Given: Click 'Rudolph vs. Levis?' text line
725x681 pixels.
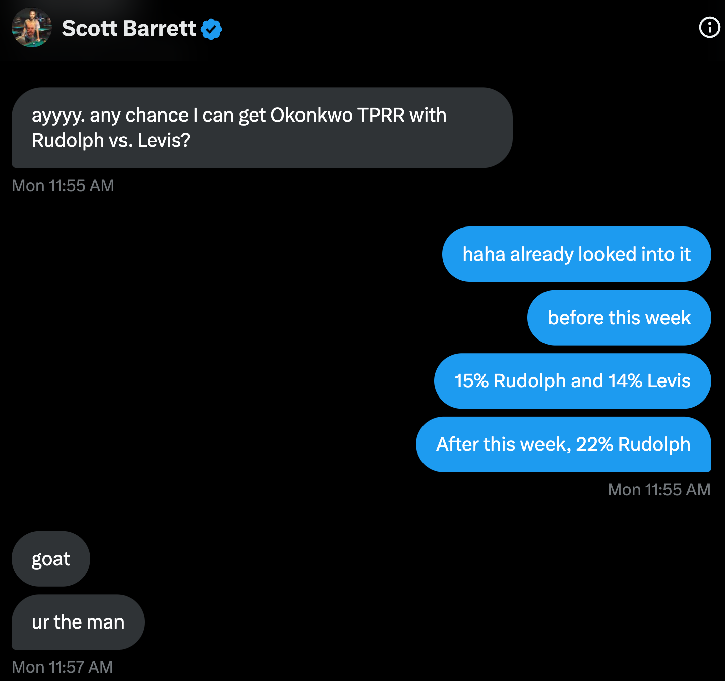Looking at the screenshot, I should 111,140.
